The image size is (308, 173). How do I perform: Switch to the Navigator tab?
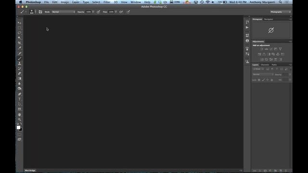pos(269,19)
